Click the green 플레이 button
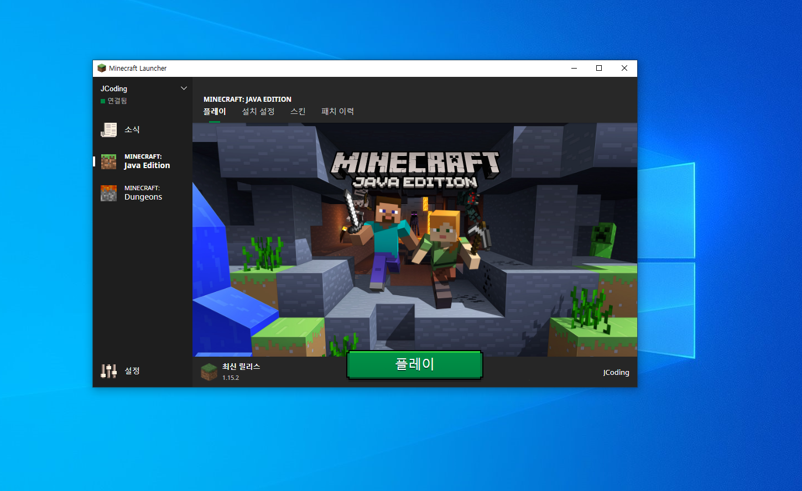Viewport: 802px width, 491px height. (x=415, y=364)
